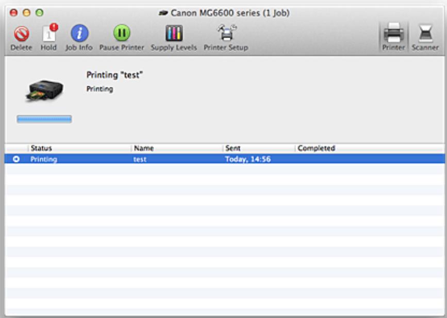Click the round icon beside Printing status
The image size is (447, 318).
(16, 159)
